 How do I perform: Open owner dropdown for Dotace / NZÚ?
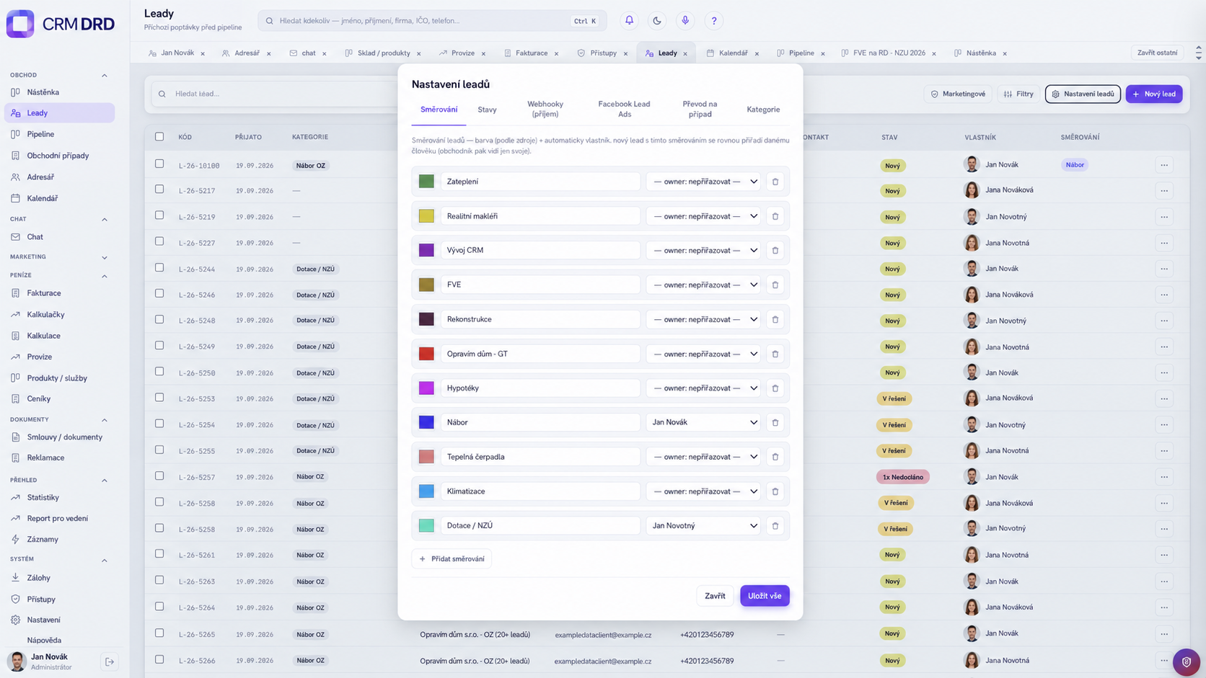703,526
